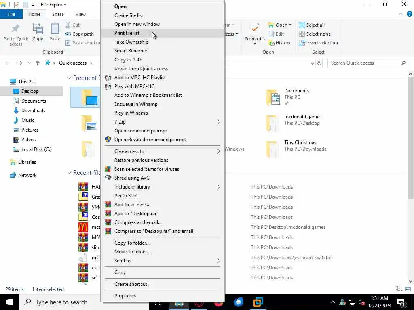Click the Copy path button
This screenshot has width=414, height=310.
(x=80, y=34)
